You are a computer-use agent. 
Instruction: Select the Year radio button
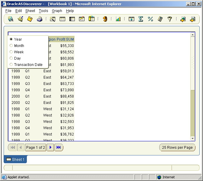[11, 39]
